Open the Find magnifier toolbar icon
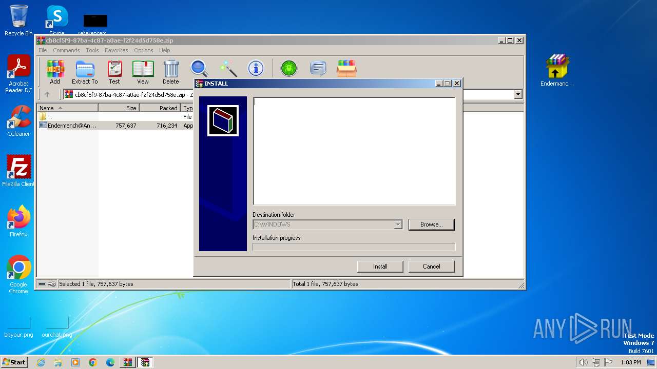Image resolution: width=657 pixels, height=369 pixels. tap(199, 68)
